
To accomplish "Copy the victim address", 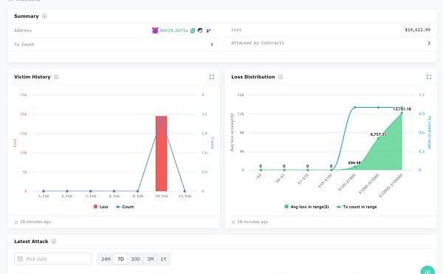I will pyautogui.click(x=193, y=30).
